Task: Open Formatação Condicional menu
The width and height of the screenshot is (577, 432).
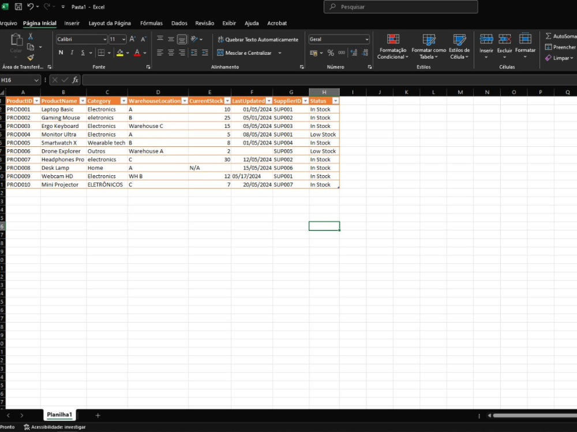Action: tap(392, 46)
